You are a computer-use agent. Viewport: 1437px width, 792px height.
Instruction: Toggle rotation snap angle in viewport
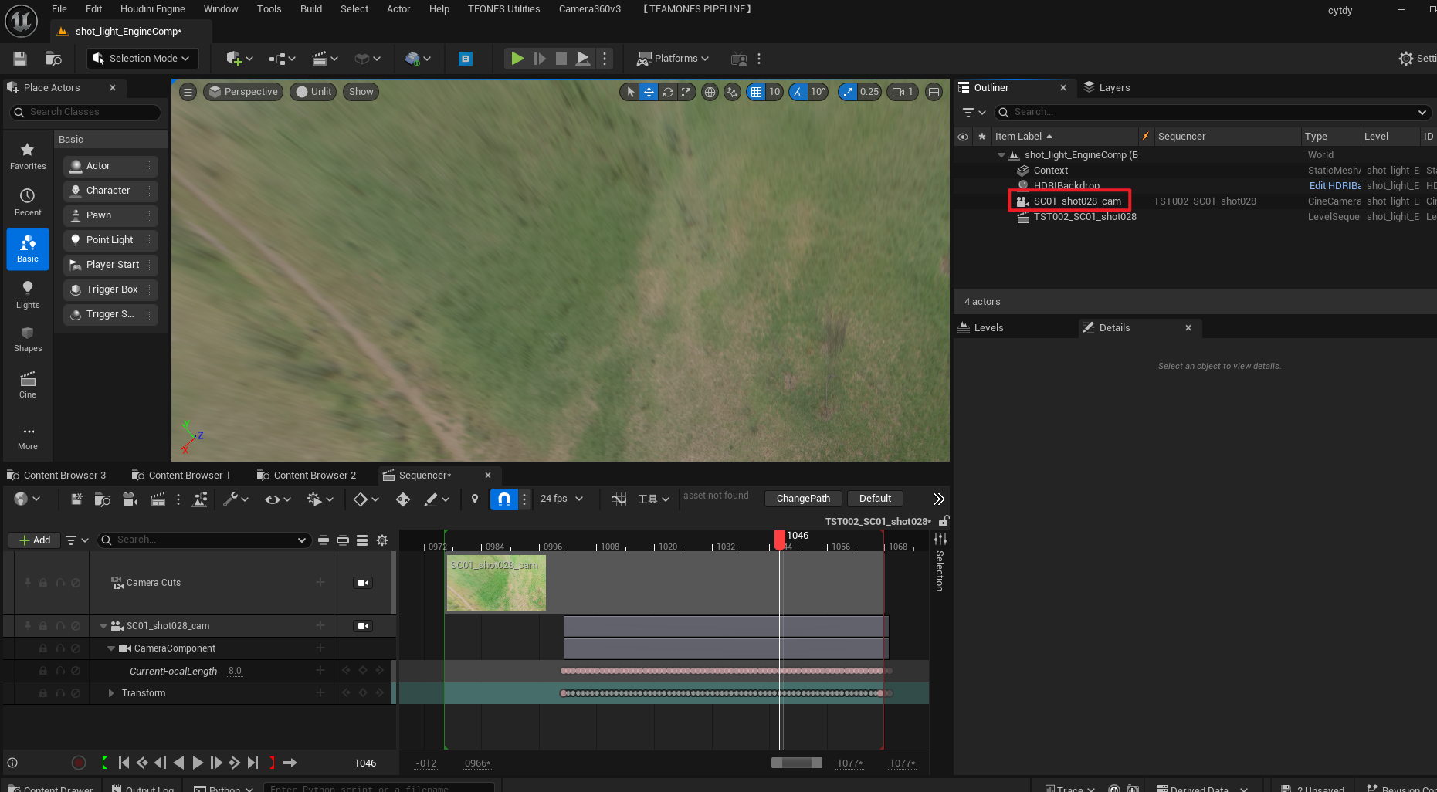[x=799, y=92]
